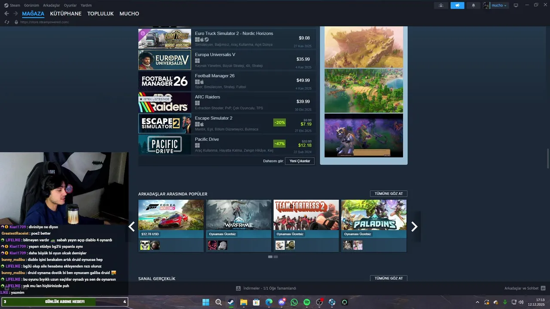This screenshot has height=309, width=550.
Task: Click the -20% discount badge
Action: pos(280,122)
